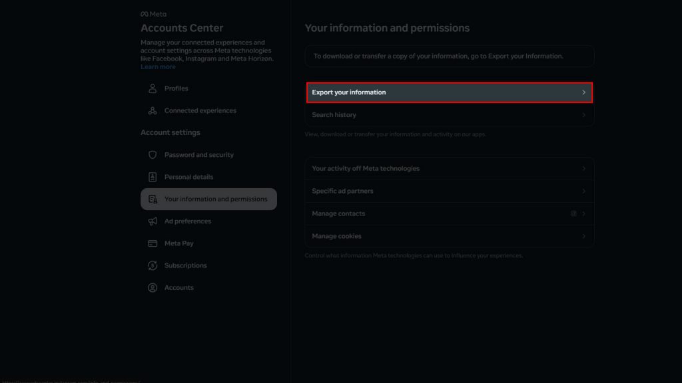Click the Meta Pay card icon

click(x=153, y=243)
